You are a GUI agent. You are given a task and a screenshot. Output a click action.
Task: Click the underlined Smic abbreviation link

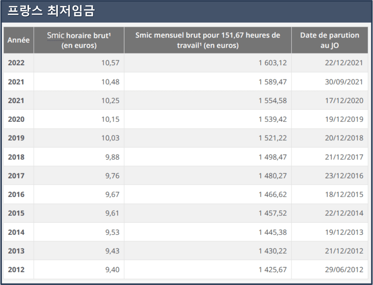pos(56,35)
